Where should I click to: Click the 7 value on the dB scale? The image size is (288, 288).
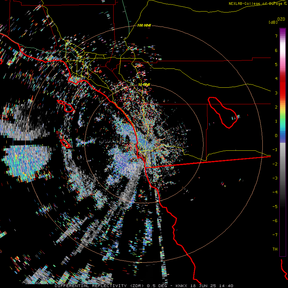[x=276, y=36]
